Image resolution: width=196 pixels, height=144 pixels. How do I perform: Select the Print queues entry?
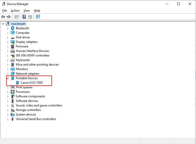[x=24, y=87]
